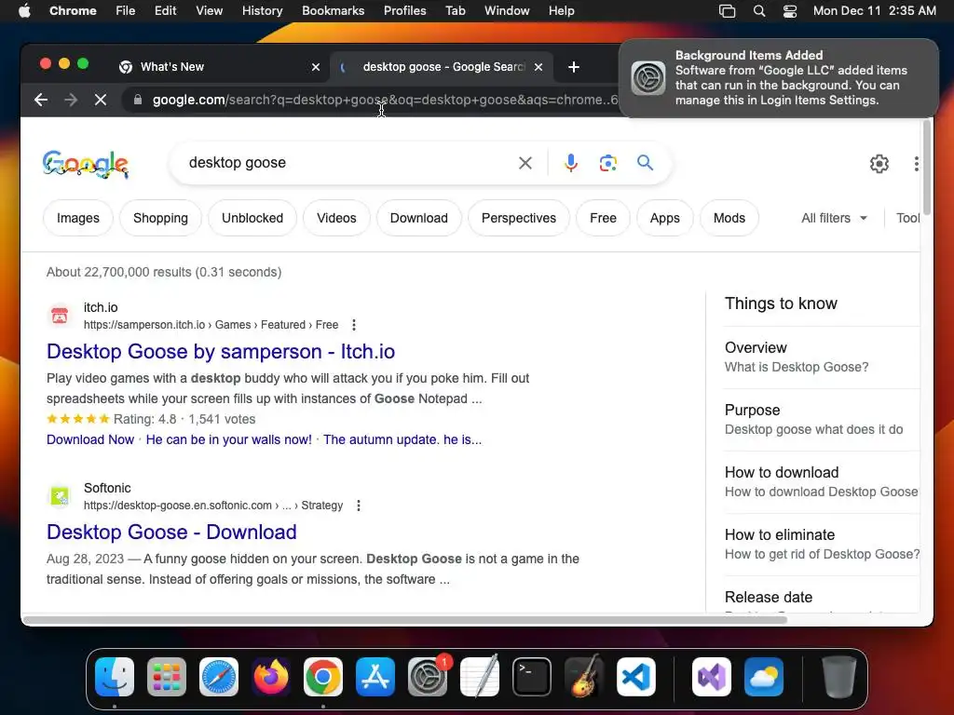The height and width of the screenshot is (715, 954).
Task: Open Desktop Goose by samperson result
Action: coord(221,352)
